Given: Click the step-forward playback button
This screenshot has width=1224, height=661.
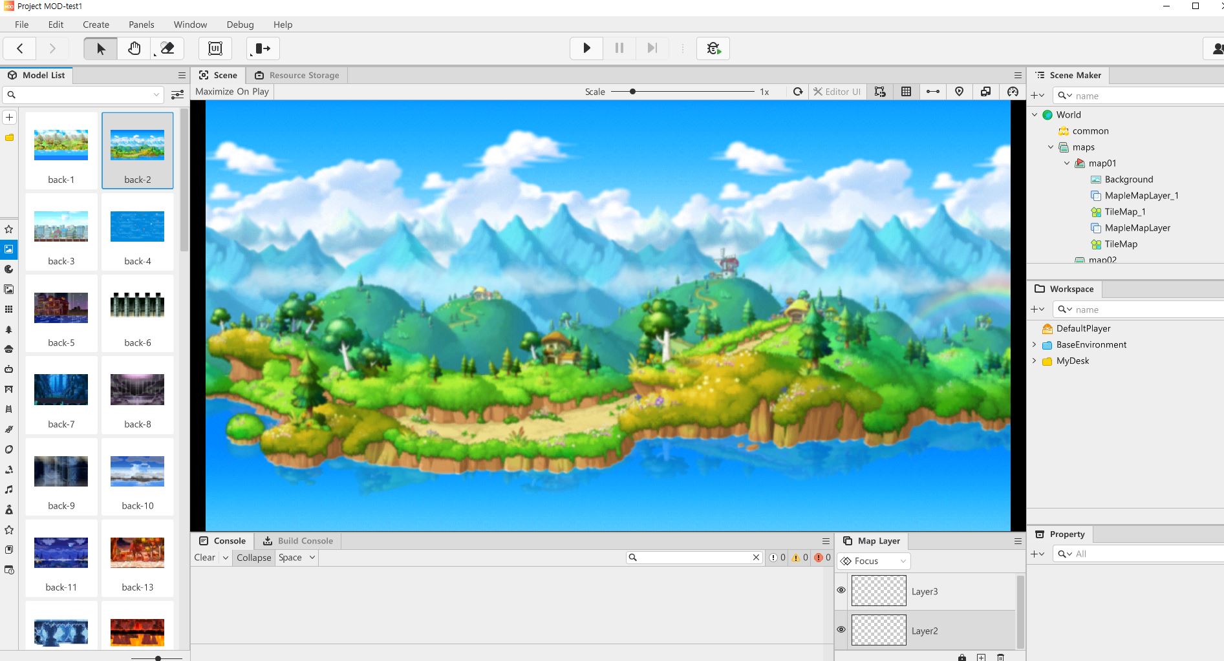Looking at the screenshot, I should [652, 48].
